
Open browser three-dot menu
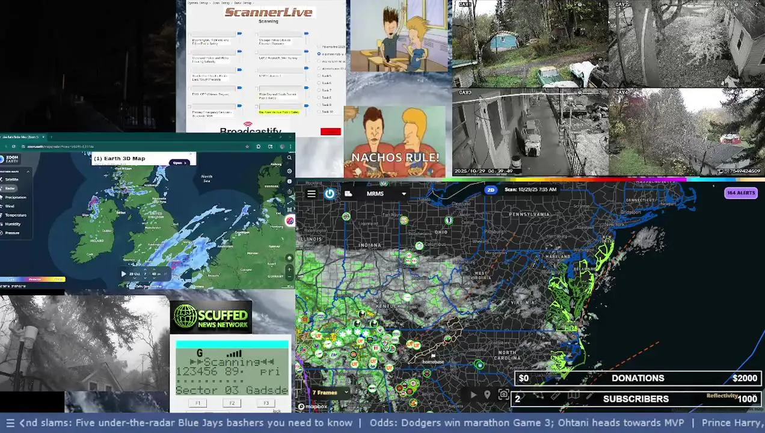(x=290, y=147)
